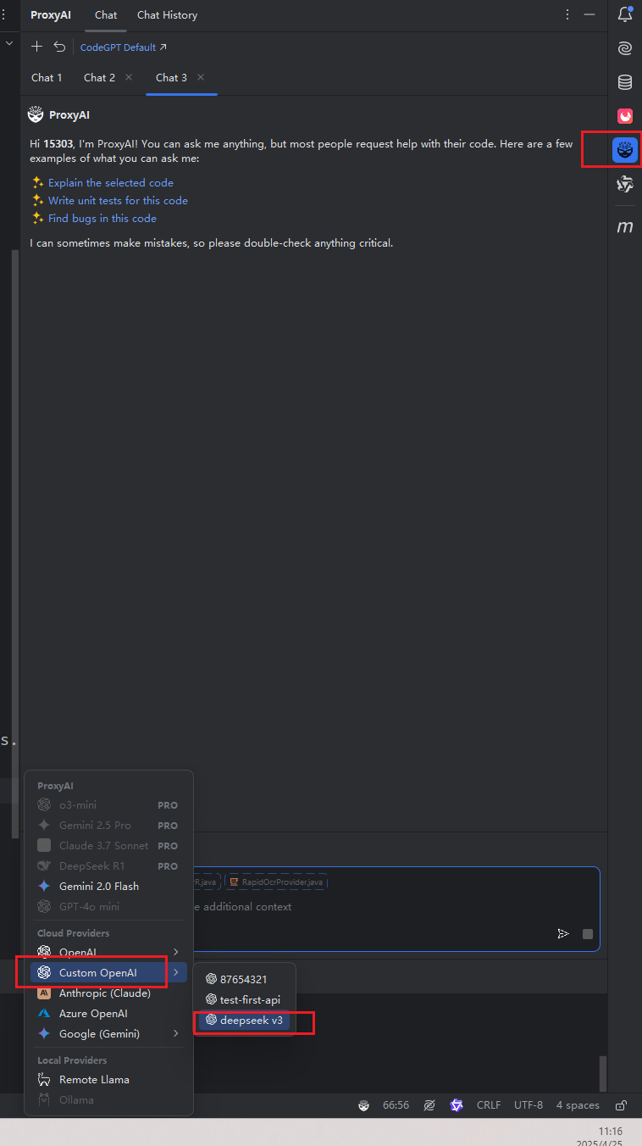Viewport: 642px width, 1146px height.
Task: Click 'Write unit tests for this code'
Action: 118,200
